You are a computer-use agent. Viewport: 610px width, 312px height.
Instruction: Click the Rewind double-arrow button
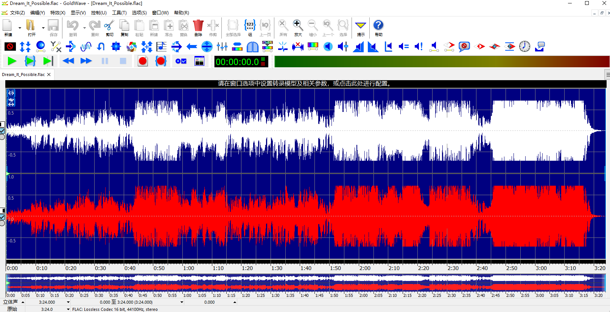click(x=68, y=61)
